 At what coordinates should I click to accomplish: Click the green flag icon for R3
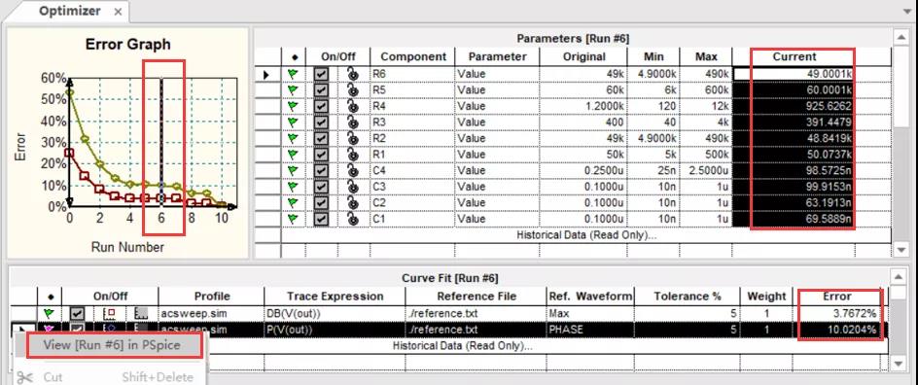point(293,122)
